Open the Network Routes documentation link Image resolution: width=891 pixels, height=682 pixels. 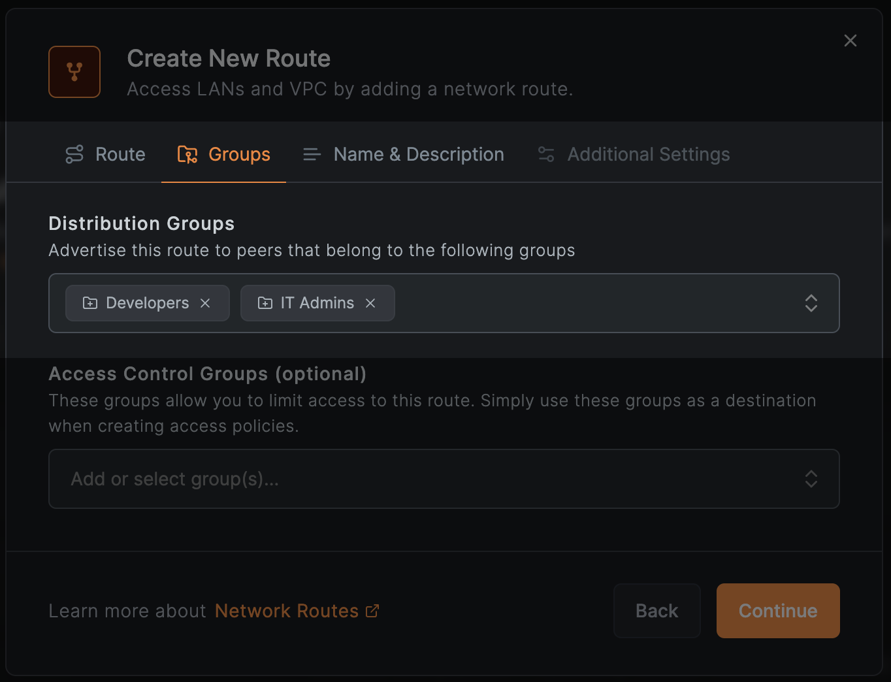(x=287, y=610)
